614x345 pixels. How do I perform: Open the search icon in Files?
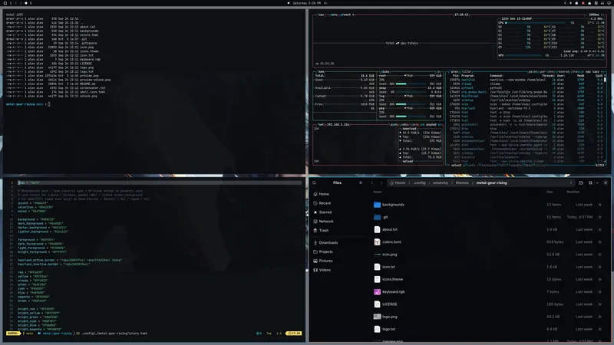tap(314, 182)
